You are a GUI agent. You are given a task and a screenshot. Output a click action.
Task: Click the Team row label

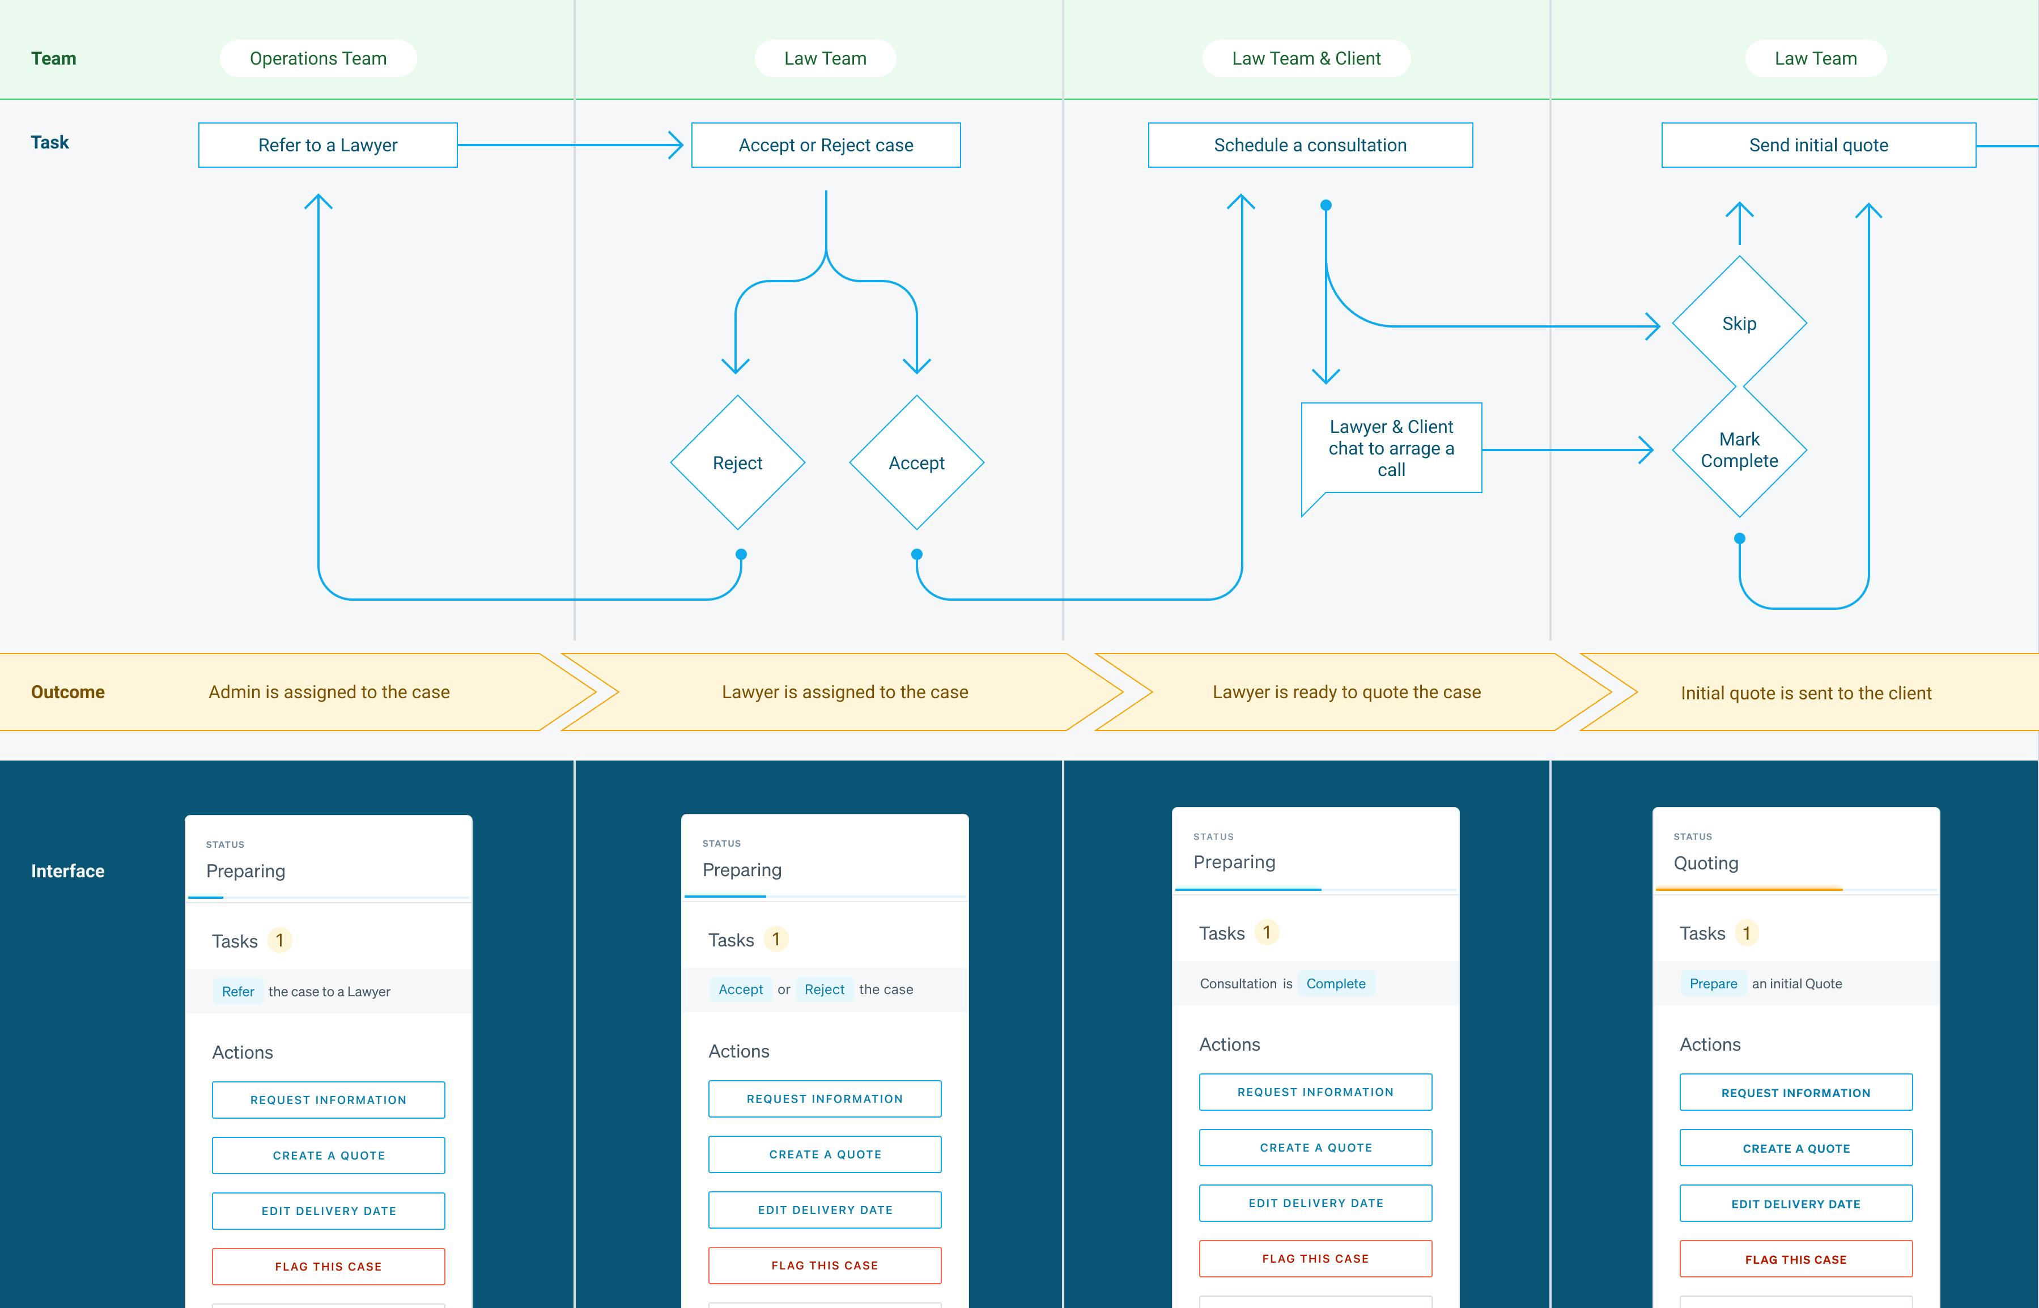(53, 58)
